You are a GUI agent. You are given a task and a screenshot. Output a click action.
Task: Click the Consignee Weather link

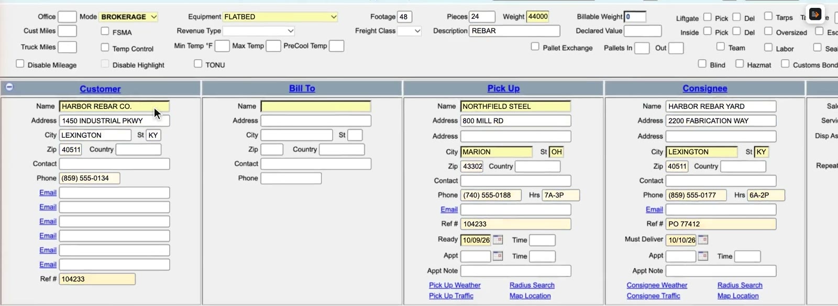click(657, 285)
